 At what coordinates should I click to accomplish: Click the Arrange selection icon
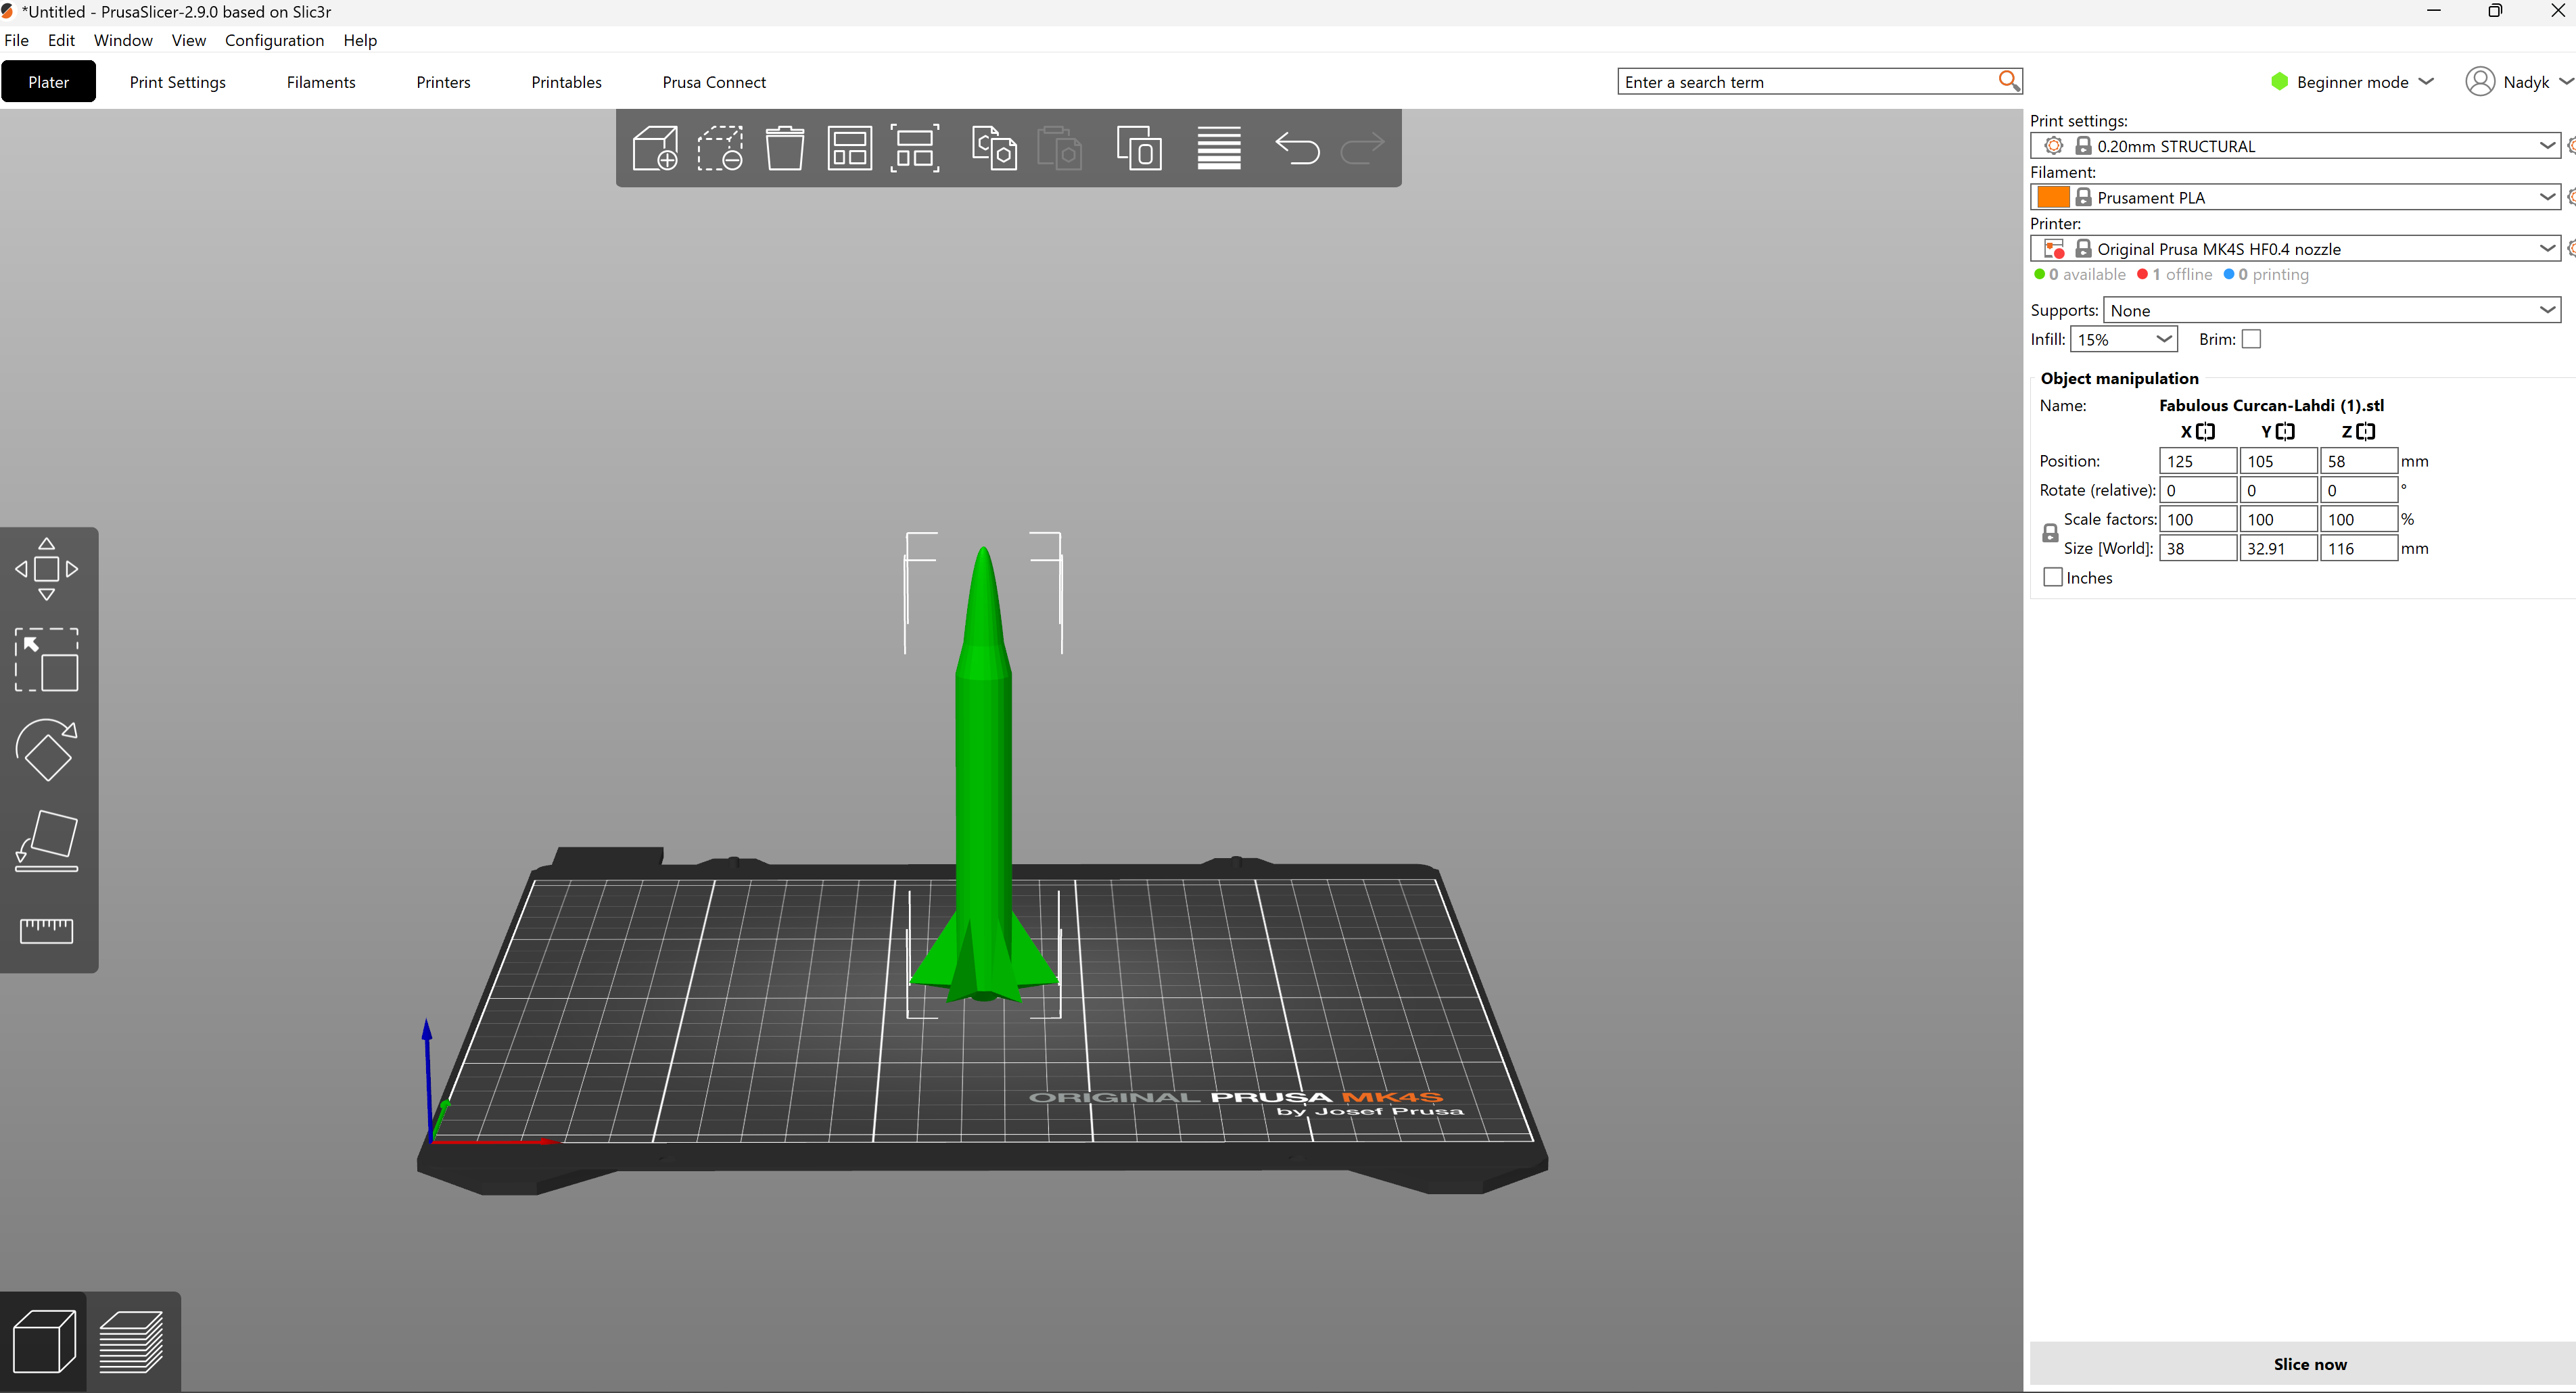point(915,148)
